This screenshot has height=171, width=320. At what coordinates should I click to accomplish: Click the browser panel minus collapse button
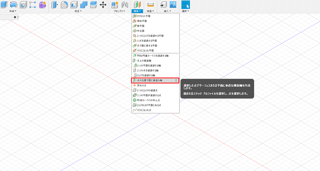pyautogui.click(x=15, y=17)
